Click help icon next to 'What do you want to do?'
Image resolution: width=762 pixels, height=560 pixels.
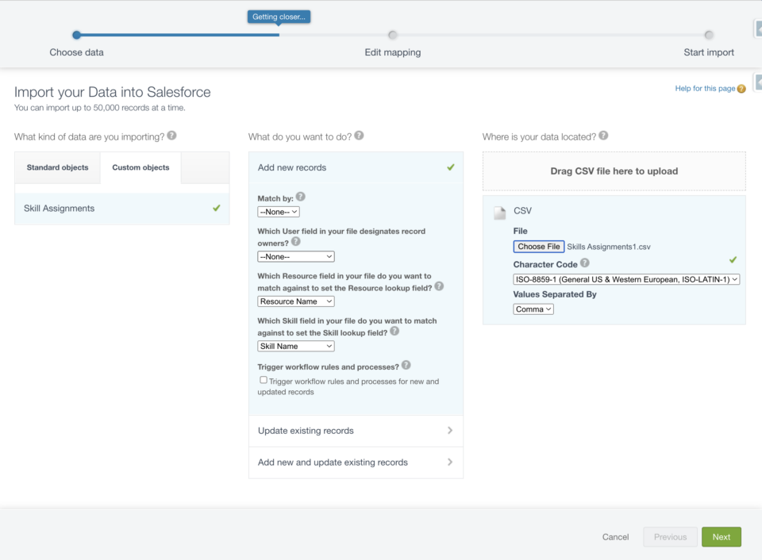pos(359,136)
